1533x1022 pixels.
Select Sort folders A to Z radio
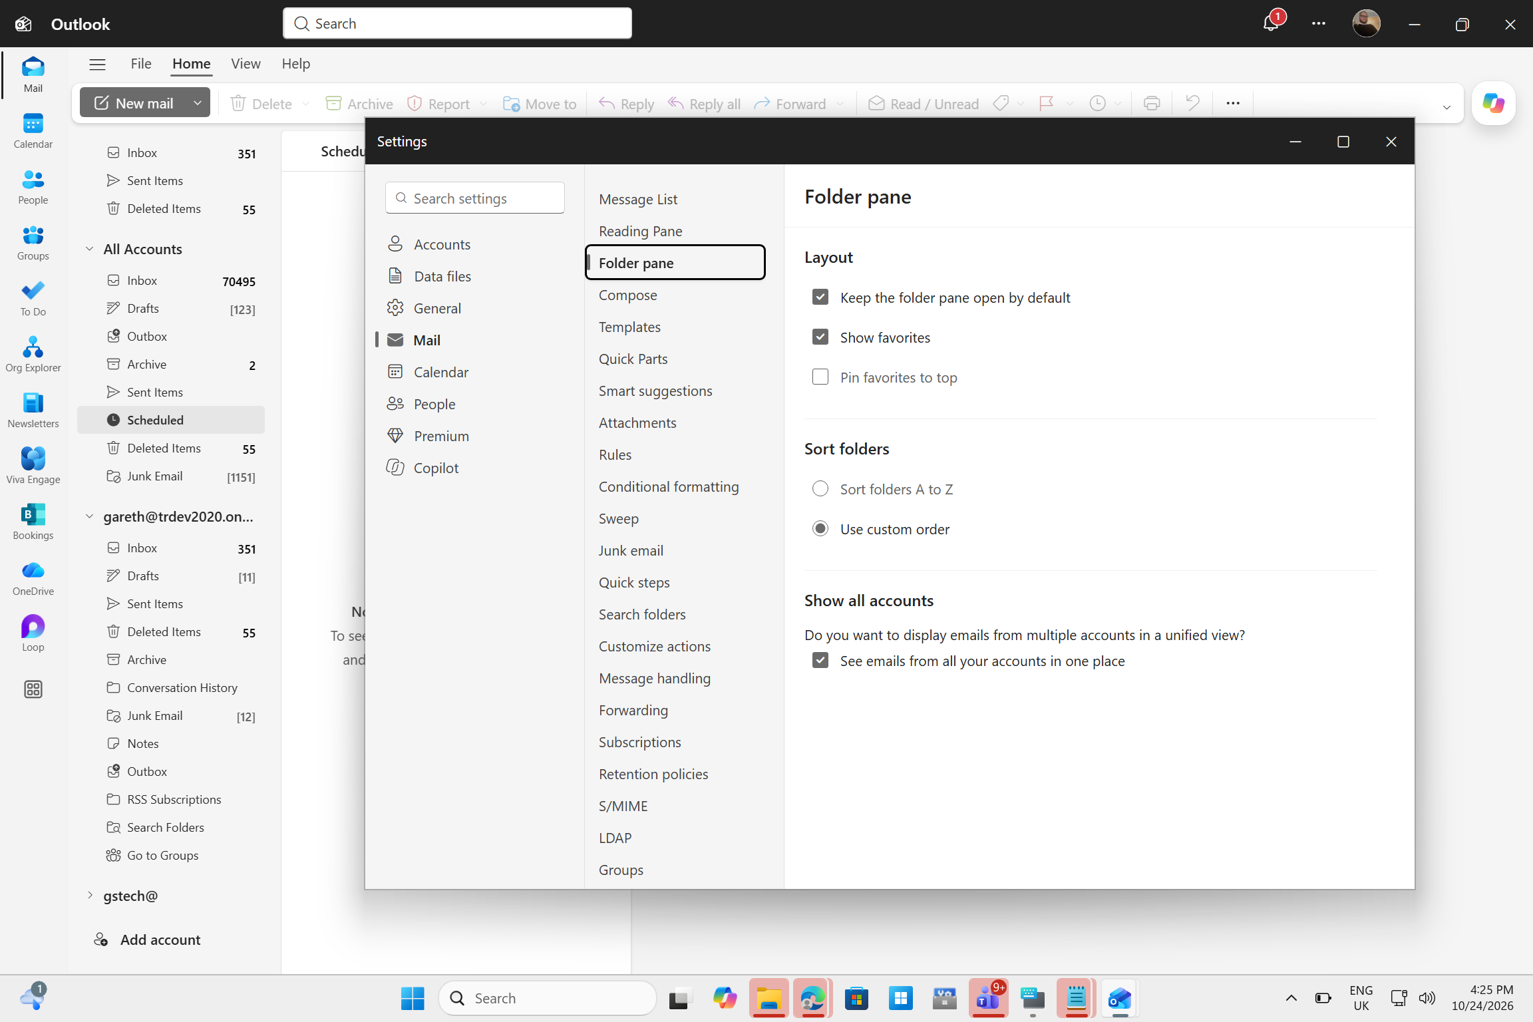(x=820, y=489)
